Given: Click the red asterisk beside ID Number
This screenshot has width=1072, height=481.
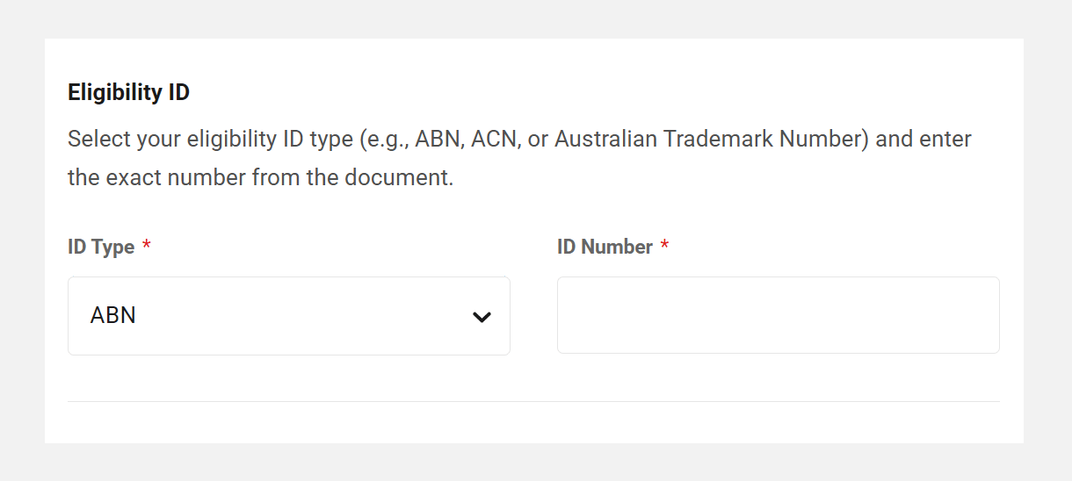Looking at the screenshot, I should (x=665, y=247).
